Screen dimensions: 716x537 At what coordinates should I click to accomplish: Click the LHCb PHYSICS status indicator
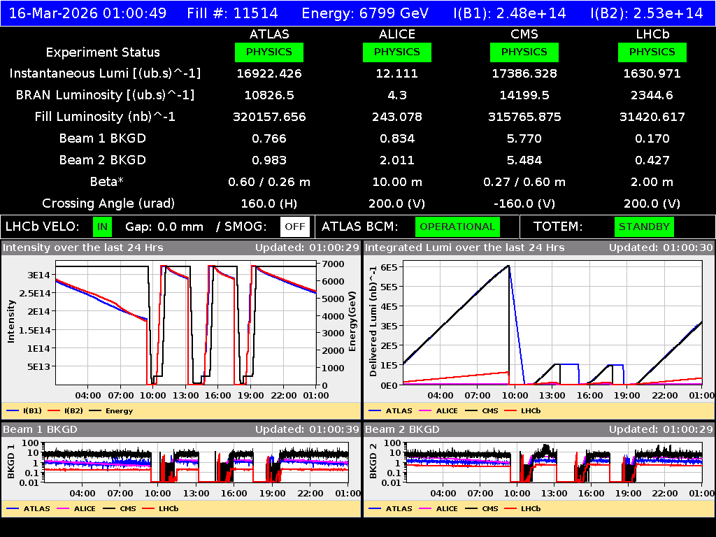click(652, 52)
